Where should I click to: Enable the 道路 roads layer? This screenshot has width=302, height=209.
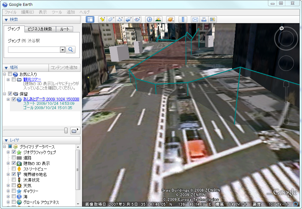tap(13, 158)
